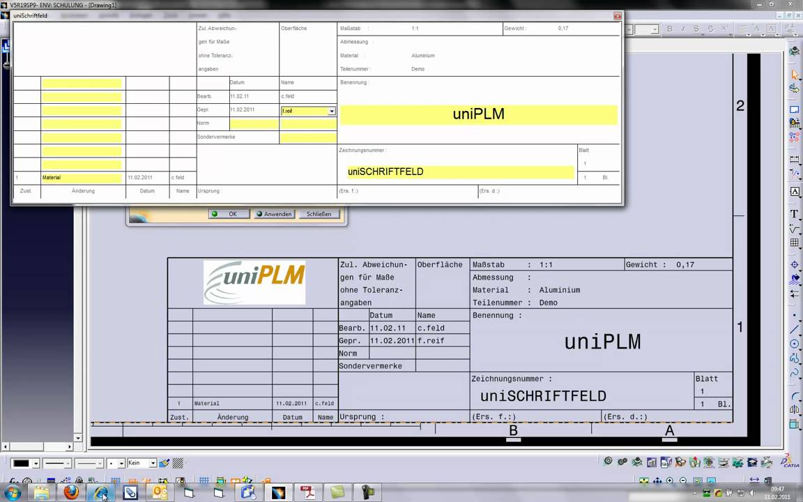803x502 pixels.
Task: Click the black color swatch
Action: click(x=21, y=464)
